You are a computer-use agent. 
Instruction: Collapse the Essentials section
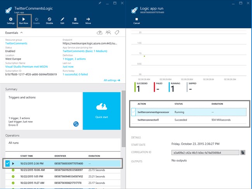[21, 33]
